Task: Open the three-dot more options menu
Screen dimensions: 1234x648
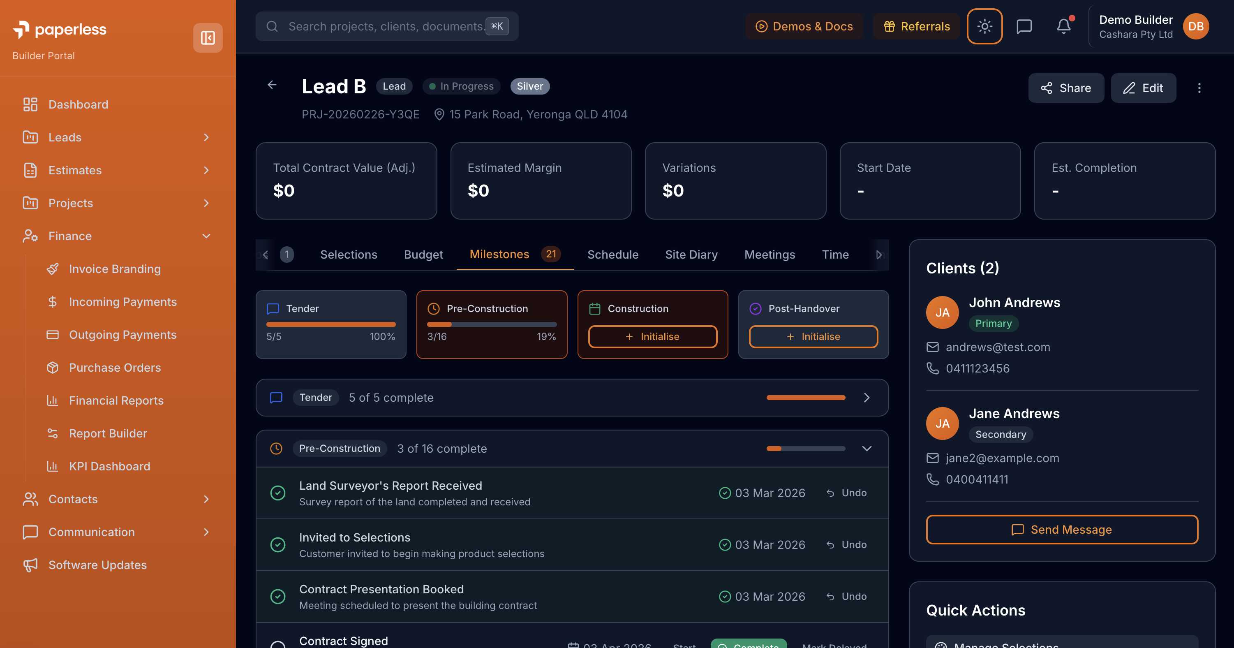Action: tap(1199, 88)
